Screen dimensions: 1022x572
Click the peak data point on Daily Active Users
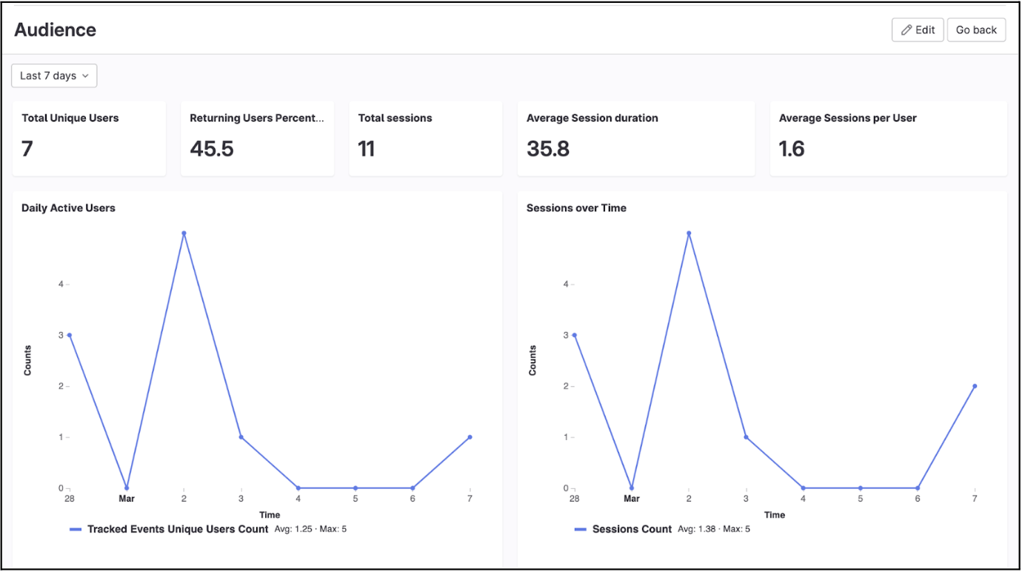click(184, 233)
